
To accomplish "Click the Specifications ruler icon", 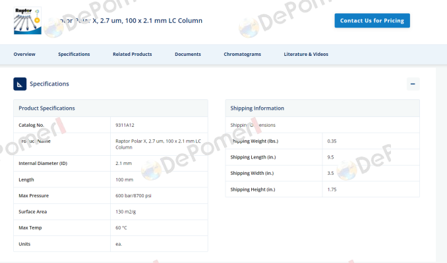I will click(20, 84).
